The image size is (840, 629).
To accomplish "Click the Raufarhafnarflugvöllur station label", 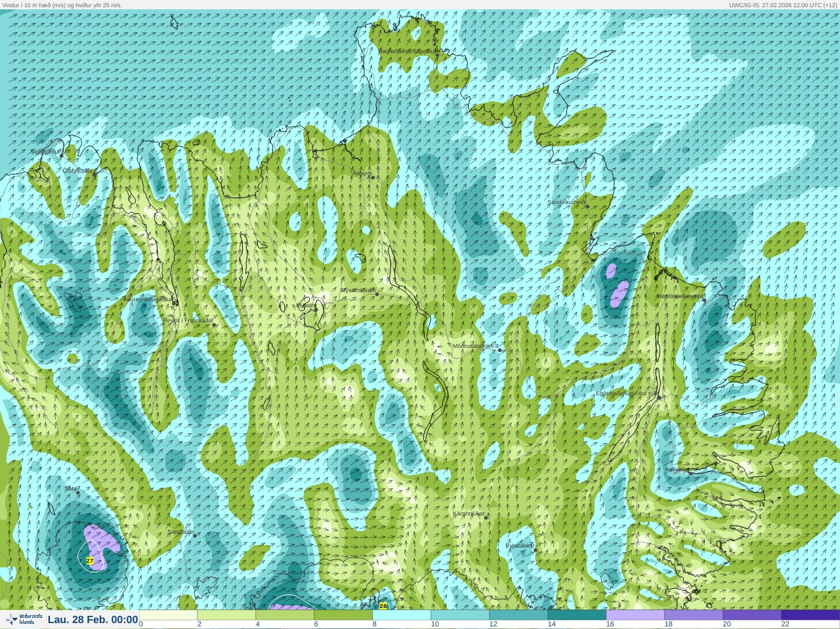I will pyautogui.click(x=407, y=51).
